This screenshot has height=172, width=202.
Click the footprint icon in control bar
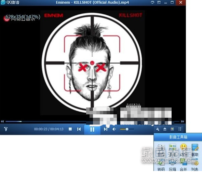(x=6, y=129)
